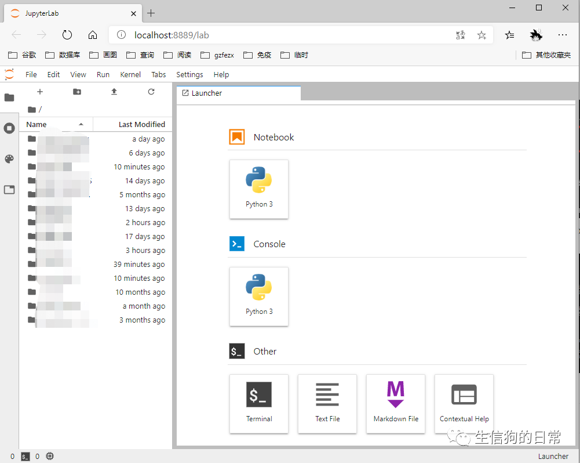Viewport: 580px width, 463px height.
Task: Open the File Browser sidebar tab
Action: [x=9, y=97]
